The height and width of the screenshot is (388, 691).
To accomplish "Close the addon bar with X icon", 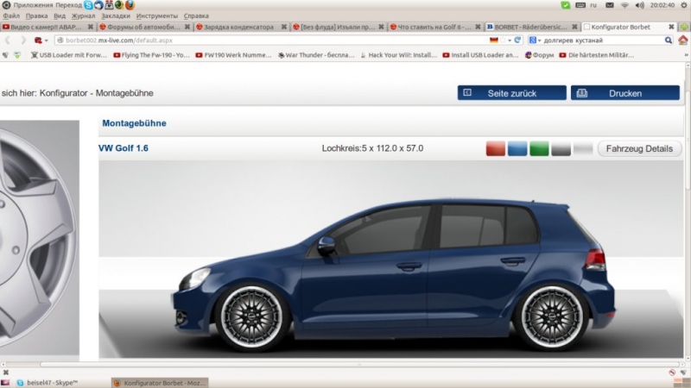I will coord(6,372).
